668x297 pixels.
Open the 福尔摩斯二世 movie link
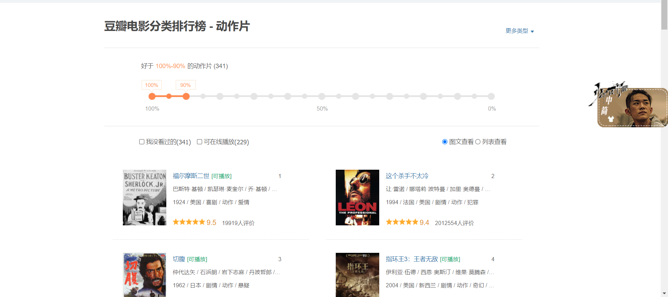pyautogui.click(x=191, y=176)
